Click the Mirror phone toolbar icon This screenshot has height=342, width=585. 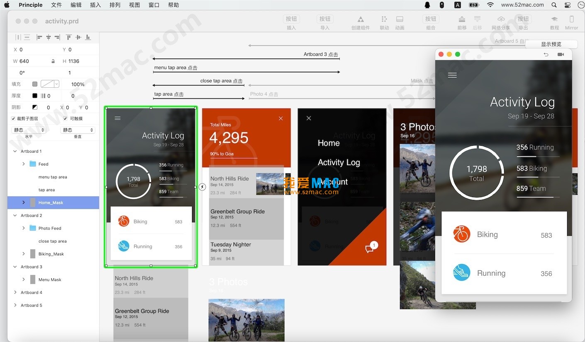tap(571, 19)
